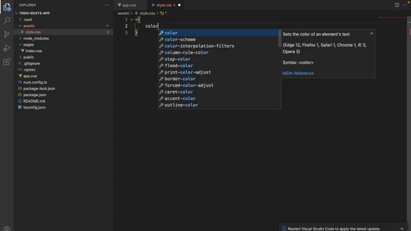Open package-lock.json file
Screen dimensions: 411x231
[x=39, y=89]
